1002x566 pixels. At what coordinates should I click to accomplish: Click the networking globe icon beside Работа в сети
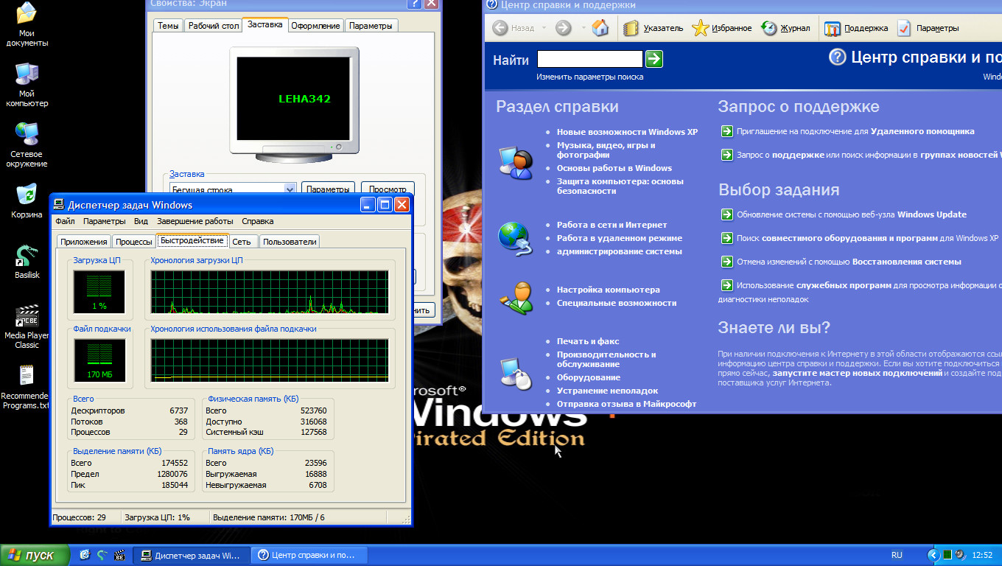tap(514, 238)
